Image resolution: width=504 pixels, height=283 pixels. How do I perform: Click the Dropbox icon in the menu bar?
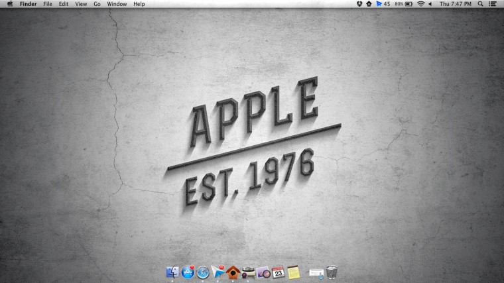pyautogui.click(x=359, y=4)
